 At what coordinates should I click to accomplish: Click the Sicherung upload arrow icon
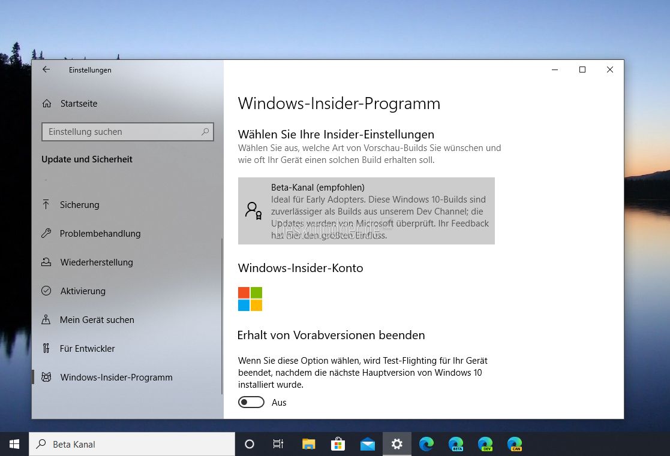click(x=46, y=204)
